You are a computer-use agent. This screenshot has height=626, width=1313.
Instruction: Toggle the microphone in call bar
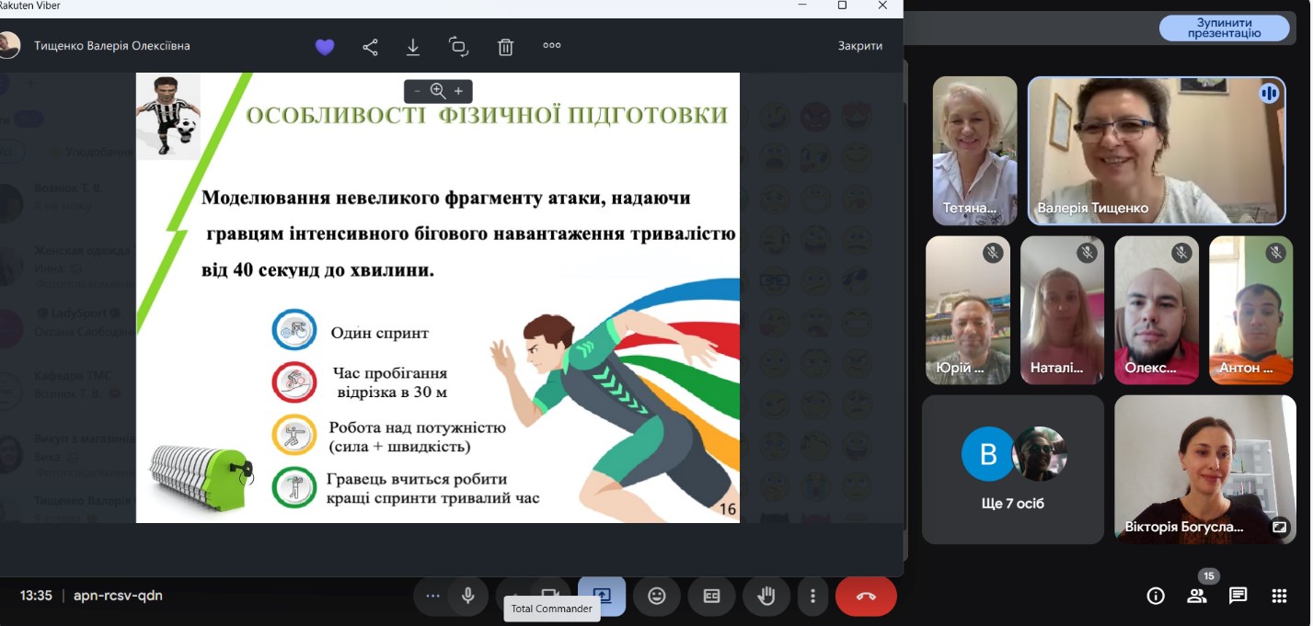pyautogui.click(x=468, y=596)
